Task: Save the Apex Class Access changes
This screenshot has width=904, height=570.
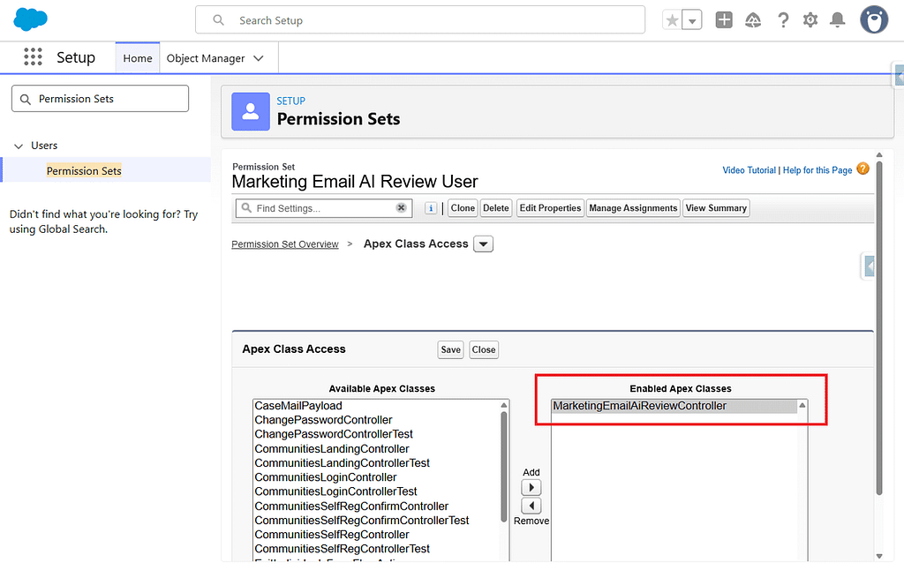Action: coord(450,349)
